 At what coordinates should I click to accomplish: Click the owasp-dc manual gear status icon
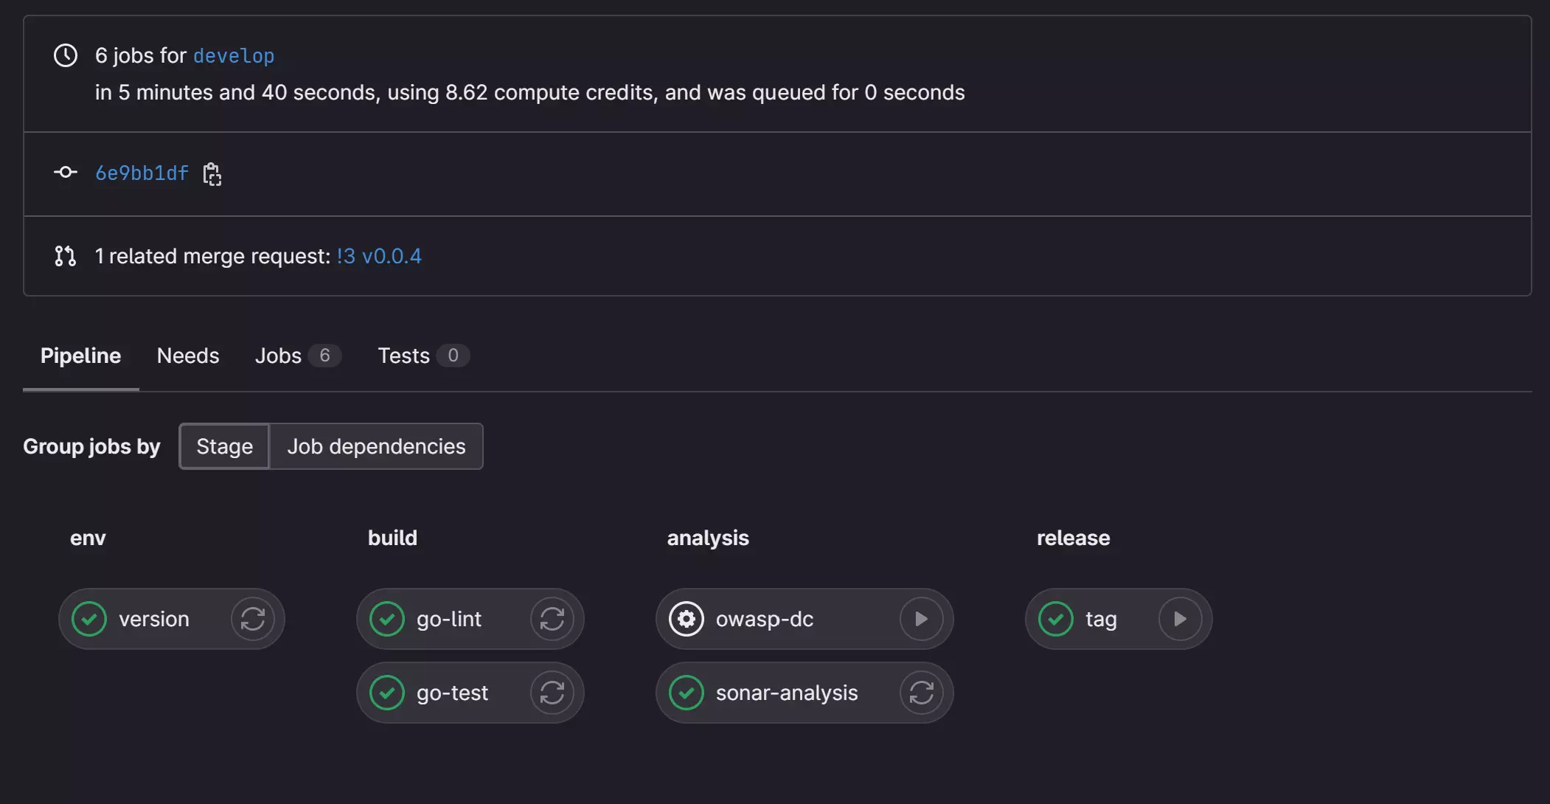[687, 619]
